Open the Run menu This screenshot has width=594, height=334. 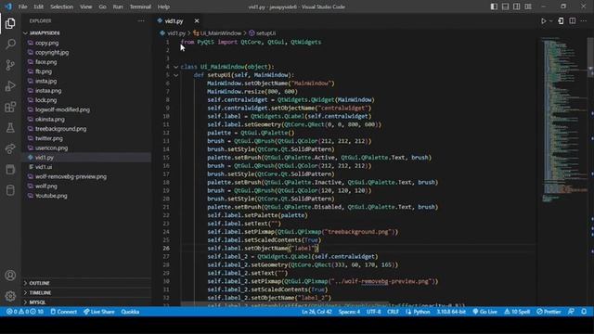point(118,6)
